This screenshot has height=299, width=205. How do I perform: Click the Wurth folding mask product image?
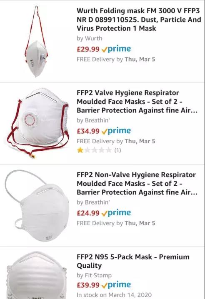tap(36, 42)
